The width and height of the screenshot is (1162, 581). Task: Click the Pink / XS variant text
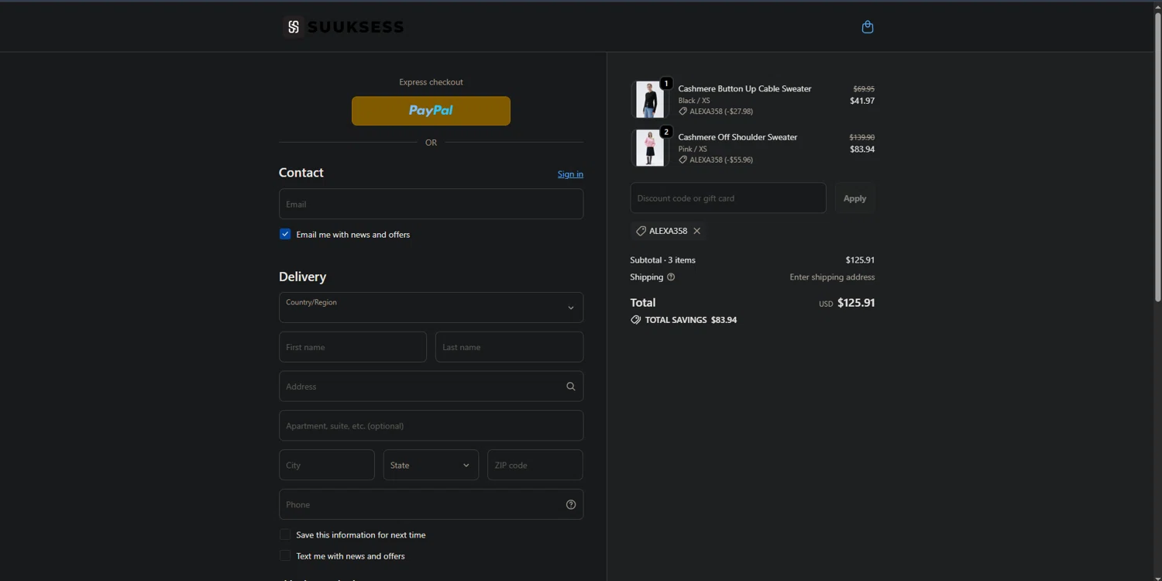point(693,149)
